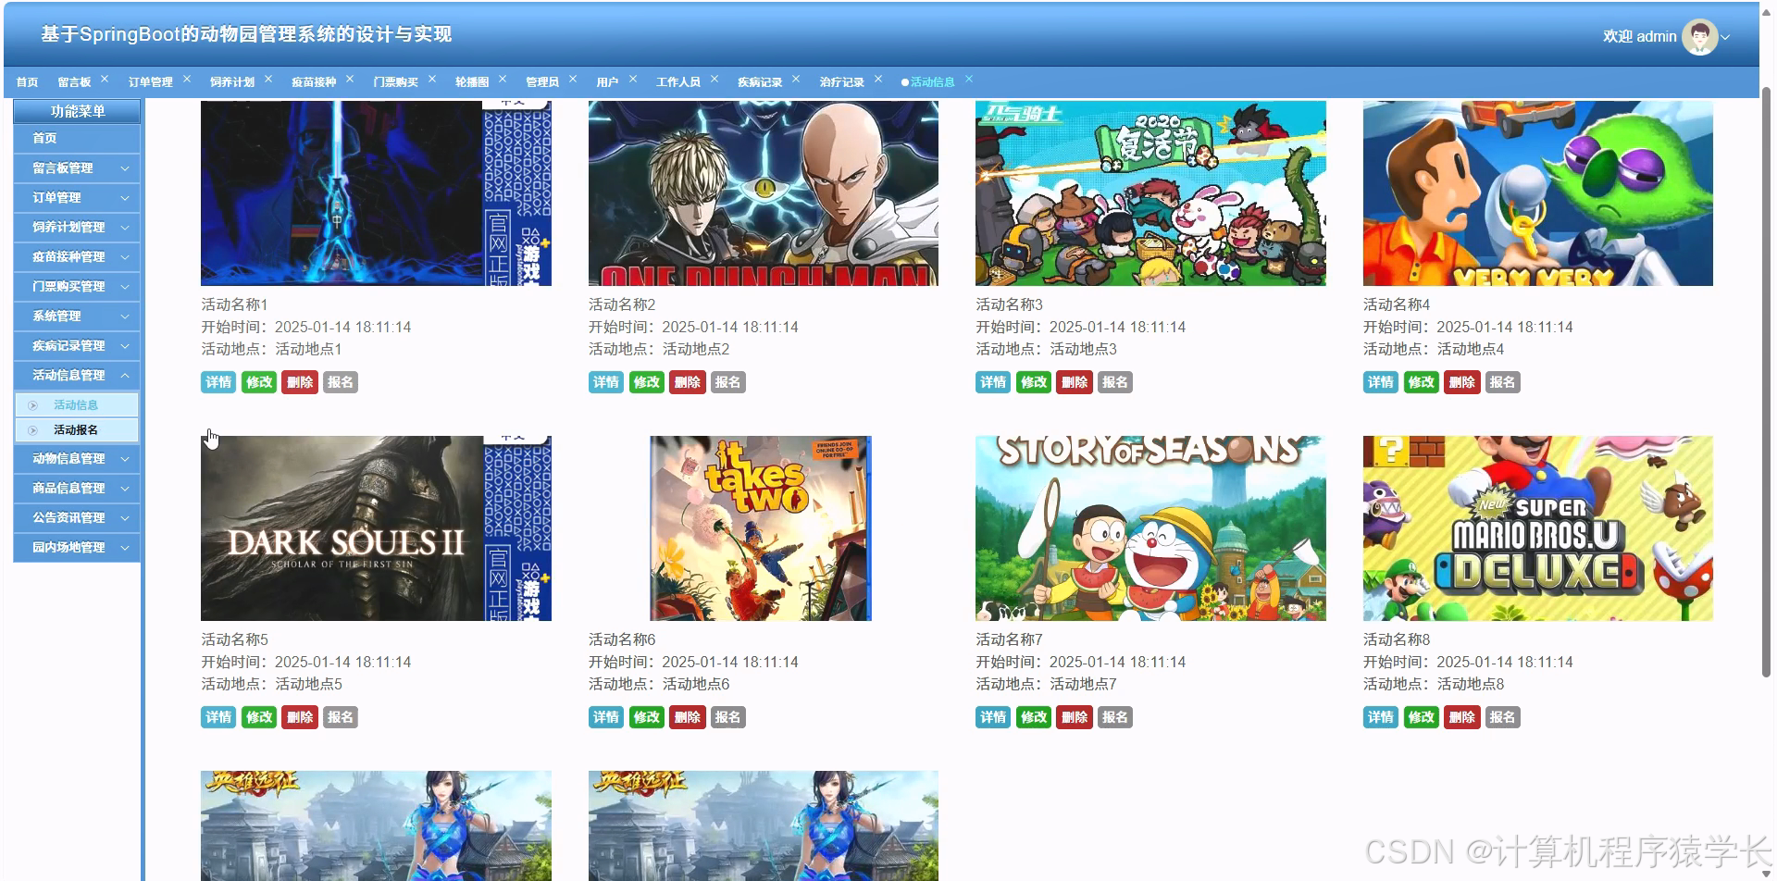
Task: Click 删除 for 活动名称3
Action: point(1075,382)
